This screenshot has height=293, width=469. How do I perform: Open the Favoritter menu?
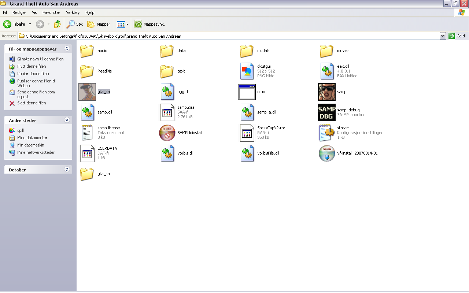tap(51, 12)
